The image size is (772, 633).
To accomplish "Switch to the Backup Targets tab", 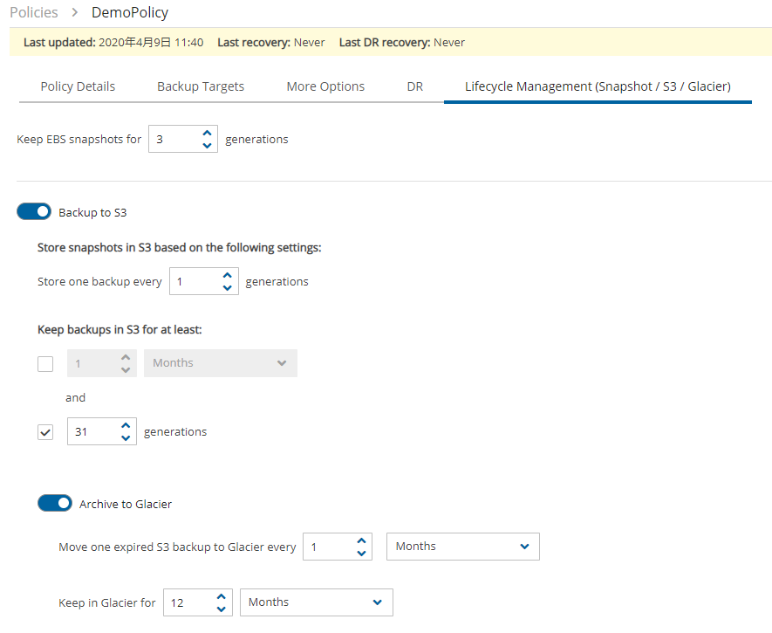I will [x=201, y=86].
